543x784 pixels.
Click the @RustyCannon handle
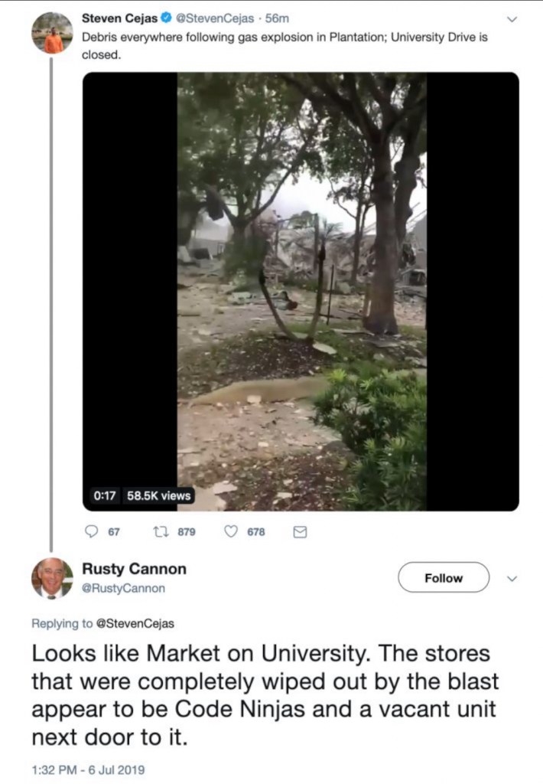click(x=123, y=589)
